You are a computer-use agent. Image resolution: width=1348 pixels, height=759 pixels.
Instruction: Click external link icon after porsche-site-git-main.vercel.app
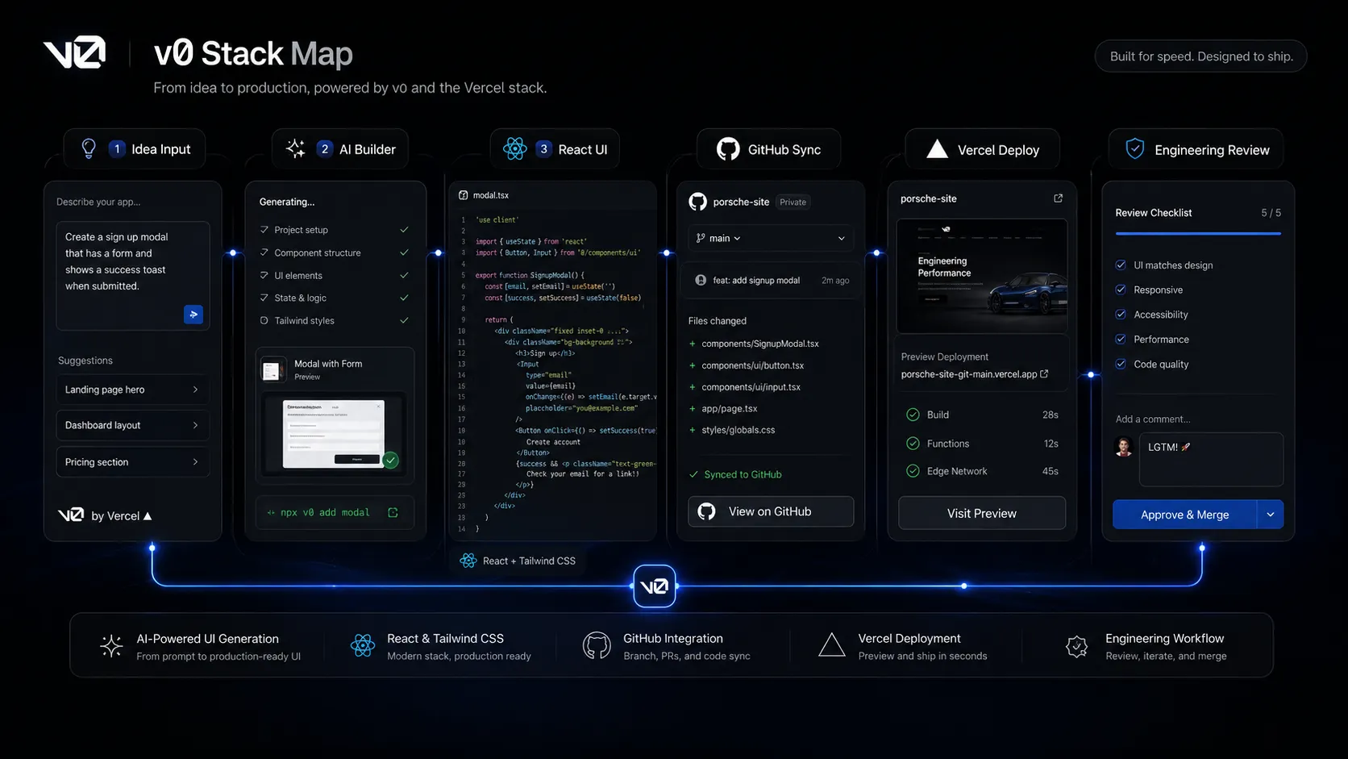click(x=1045, y=374)
